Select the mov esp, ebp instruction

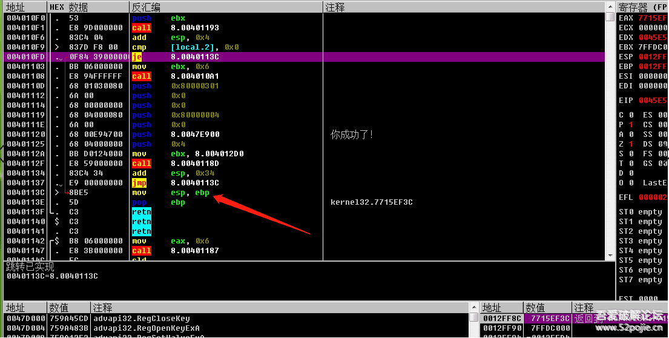tap(189, 193)
